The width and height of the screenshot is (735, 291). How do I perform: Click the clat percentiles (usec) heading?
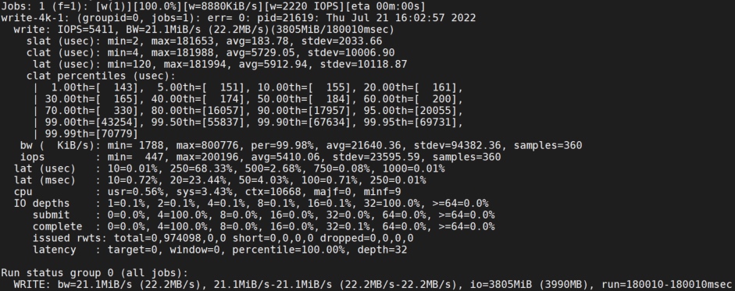101,76
